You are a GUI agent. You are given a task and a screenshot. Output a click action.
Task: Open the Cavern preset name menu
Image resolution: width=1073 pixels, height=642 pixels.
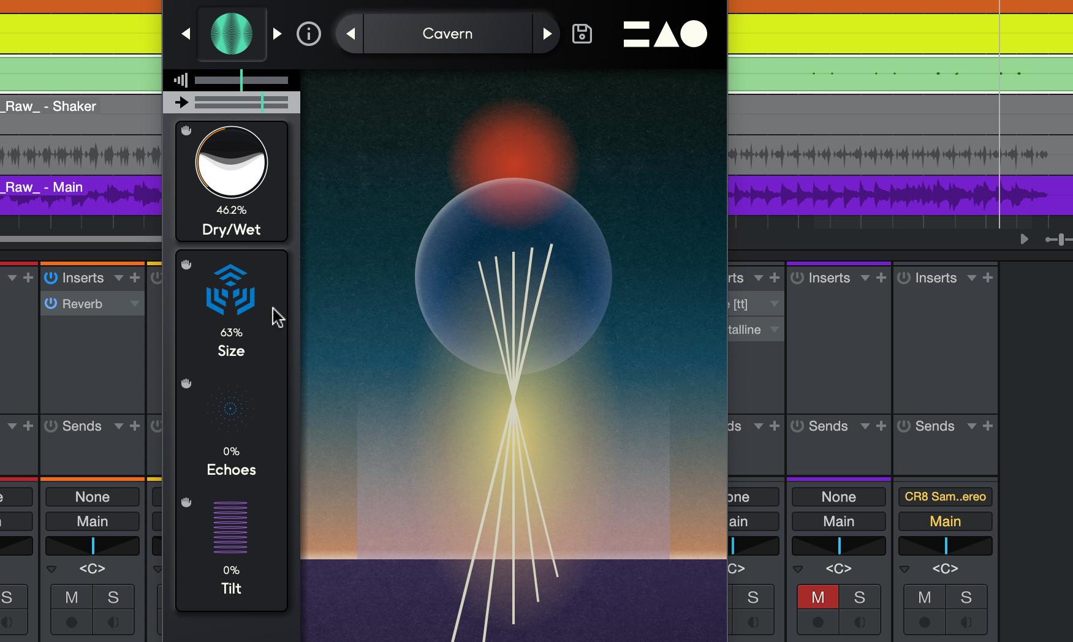pos(448,34)
